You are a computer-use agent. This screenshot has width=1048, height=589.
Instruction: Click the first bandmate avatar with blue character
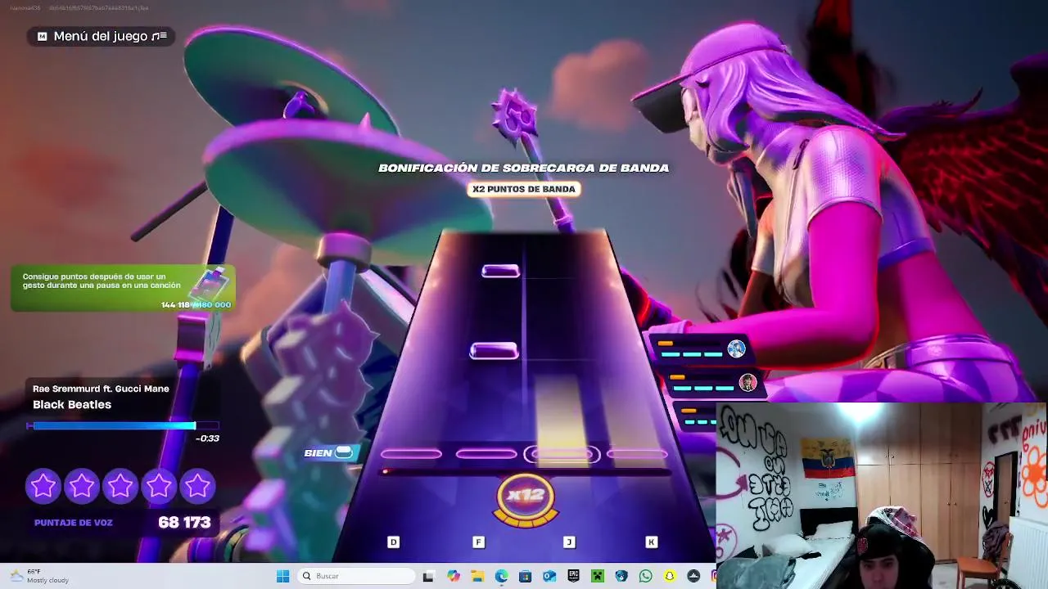click(736, 349)
